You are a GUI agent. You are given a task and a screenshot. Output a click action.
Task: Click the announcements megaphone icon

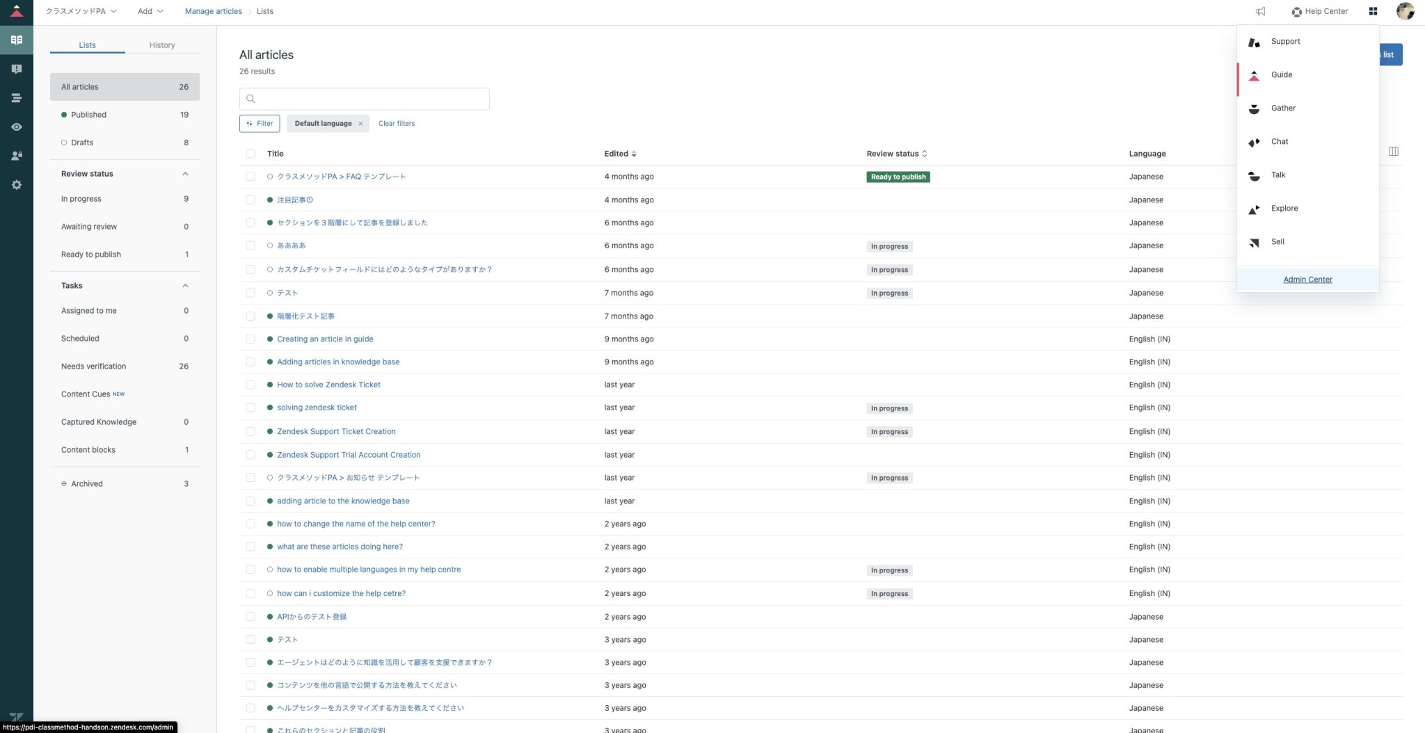point(1261,11)
